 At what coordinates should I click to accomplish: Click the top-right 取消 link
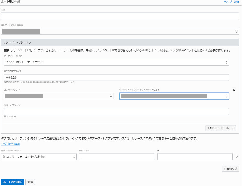237,2
